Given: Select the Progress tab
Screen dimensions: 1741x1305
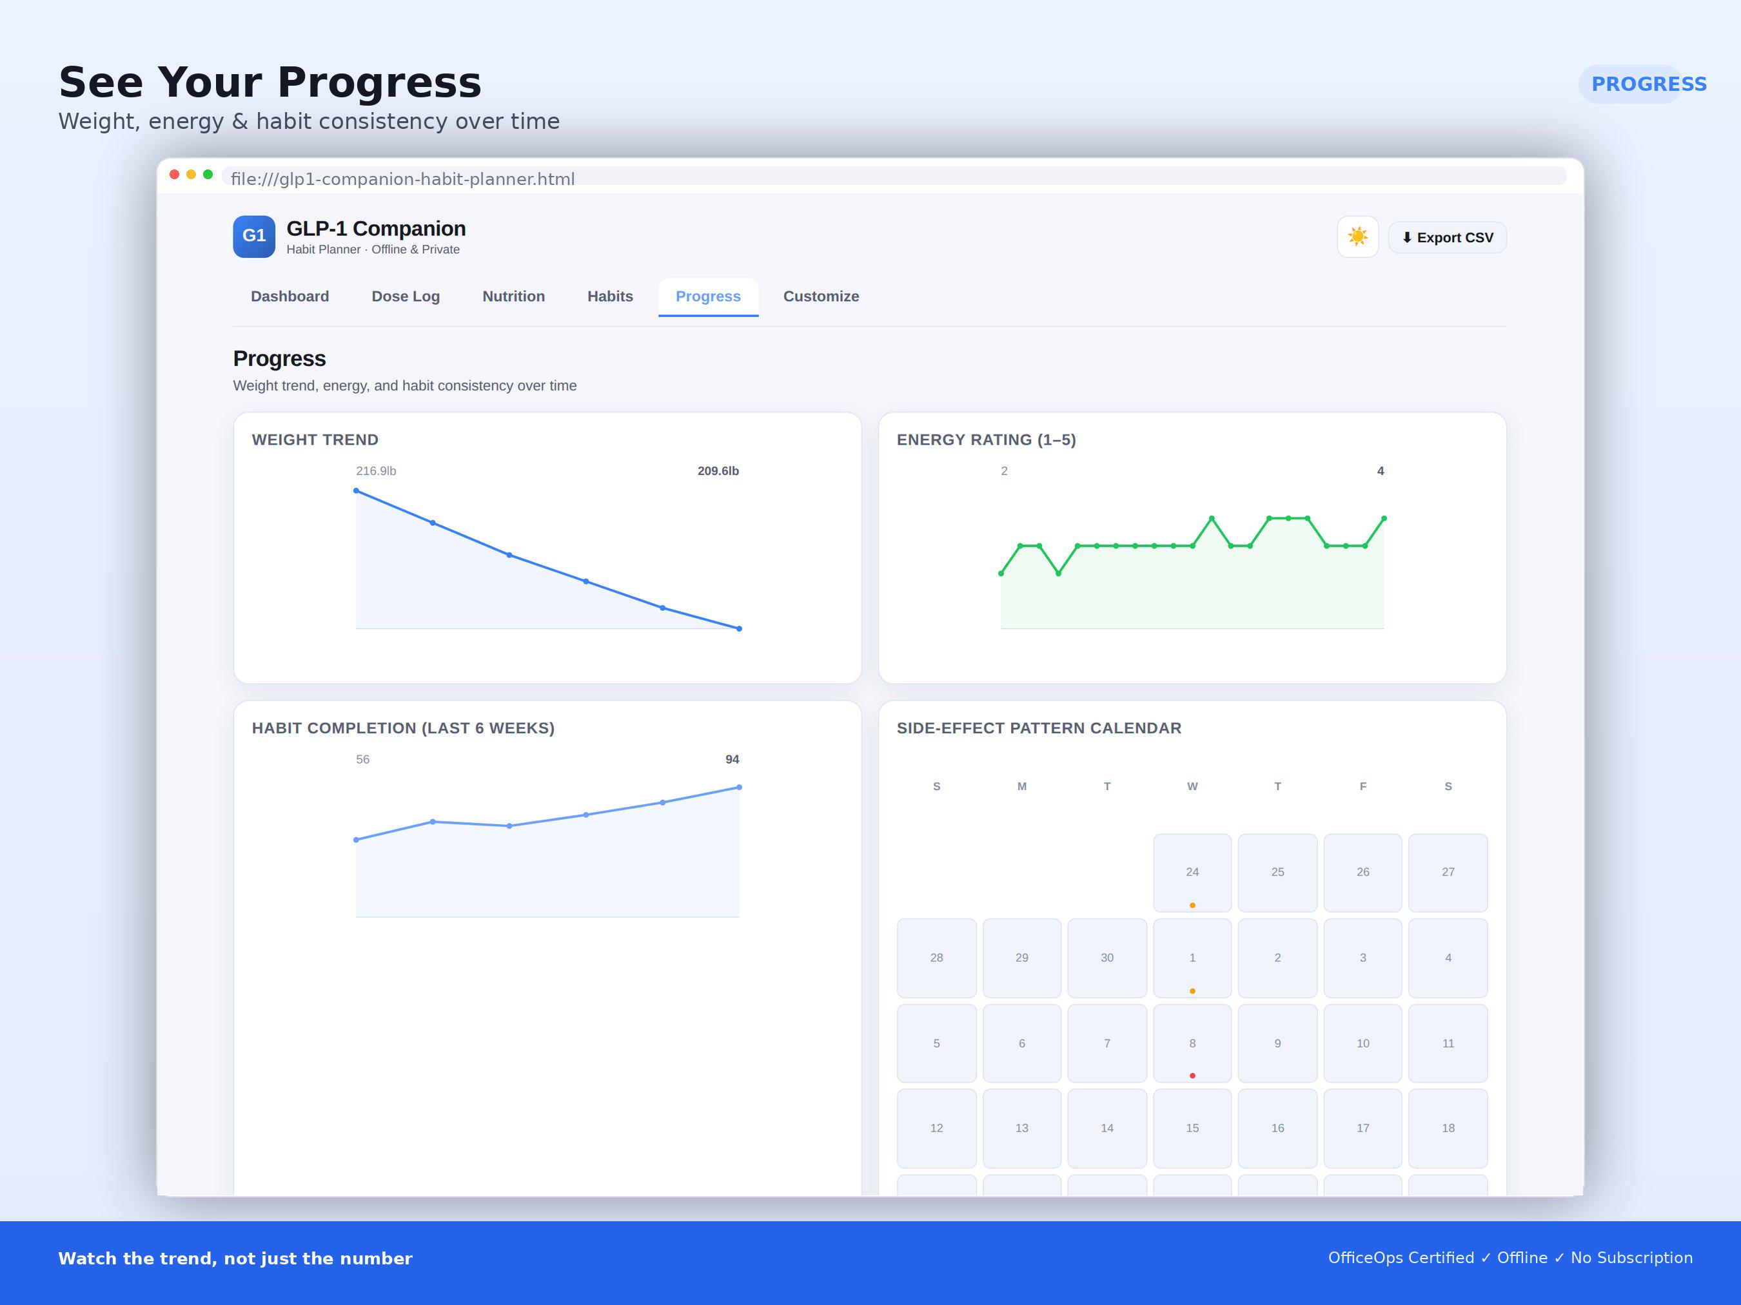Looking at the screenshot, I should tap(709, 296).
